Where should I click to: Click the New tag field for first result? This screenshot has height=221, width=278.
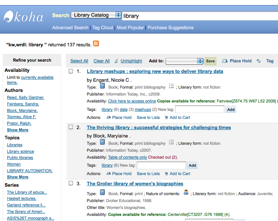(x=200, y=109)
